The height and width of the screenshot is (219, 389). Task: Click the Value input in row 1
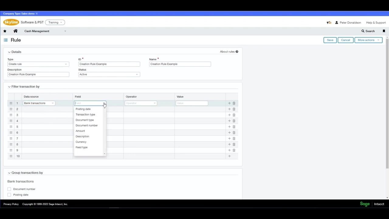click(192, 103)
